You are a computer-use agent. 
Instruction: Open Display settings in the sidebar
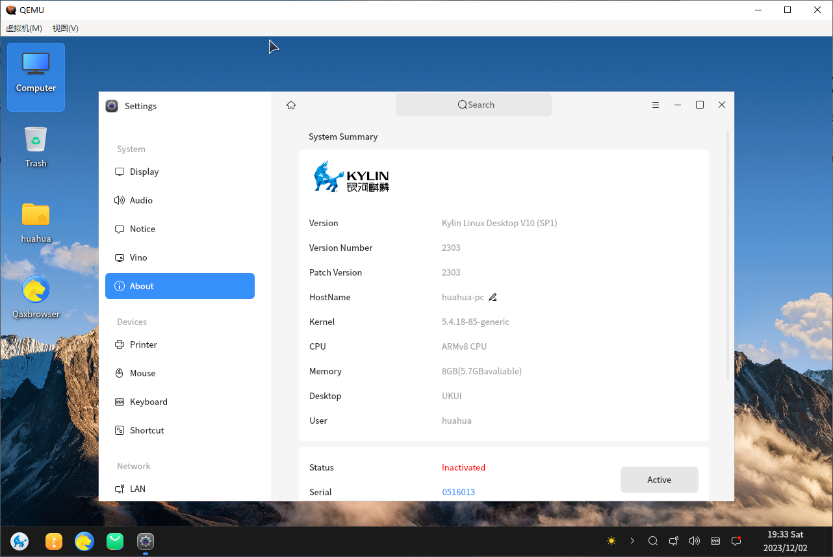point(180,172)
